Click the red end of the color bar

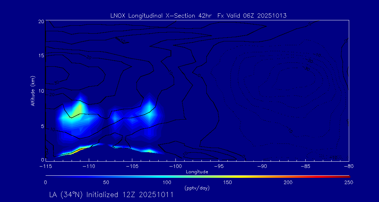coord(347,176)
